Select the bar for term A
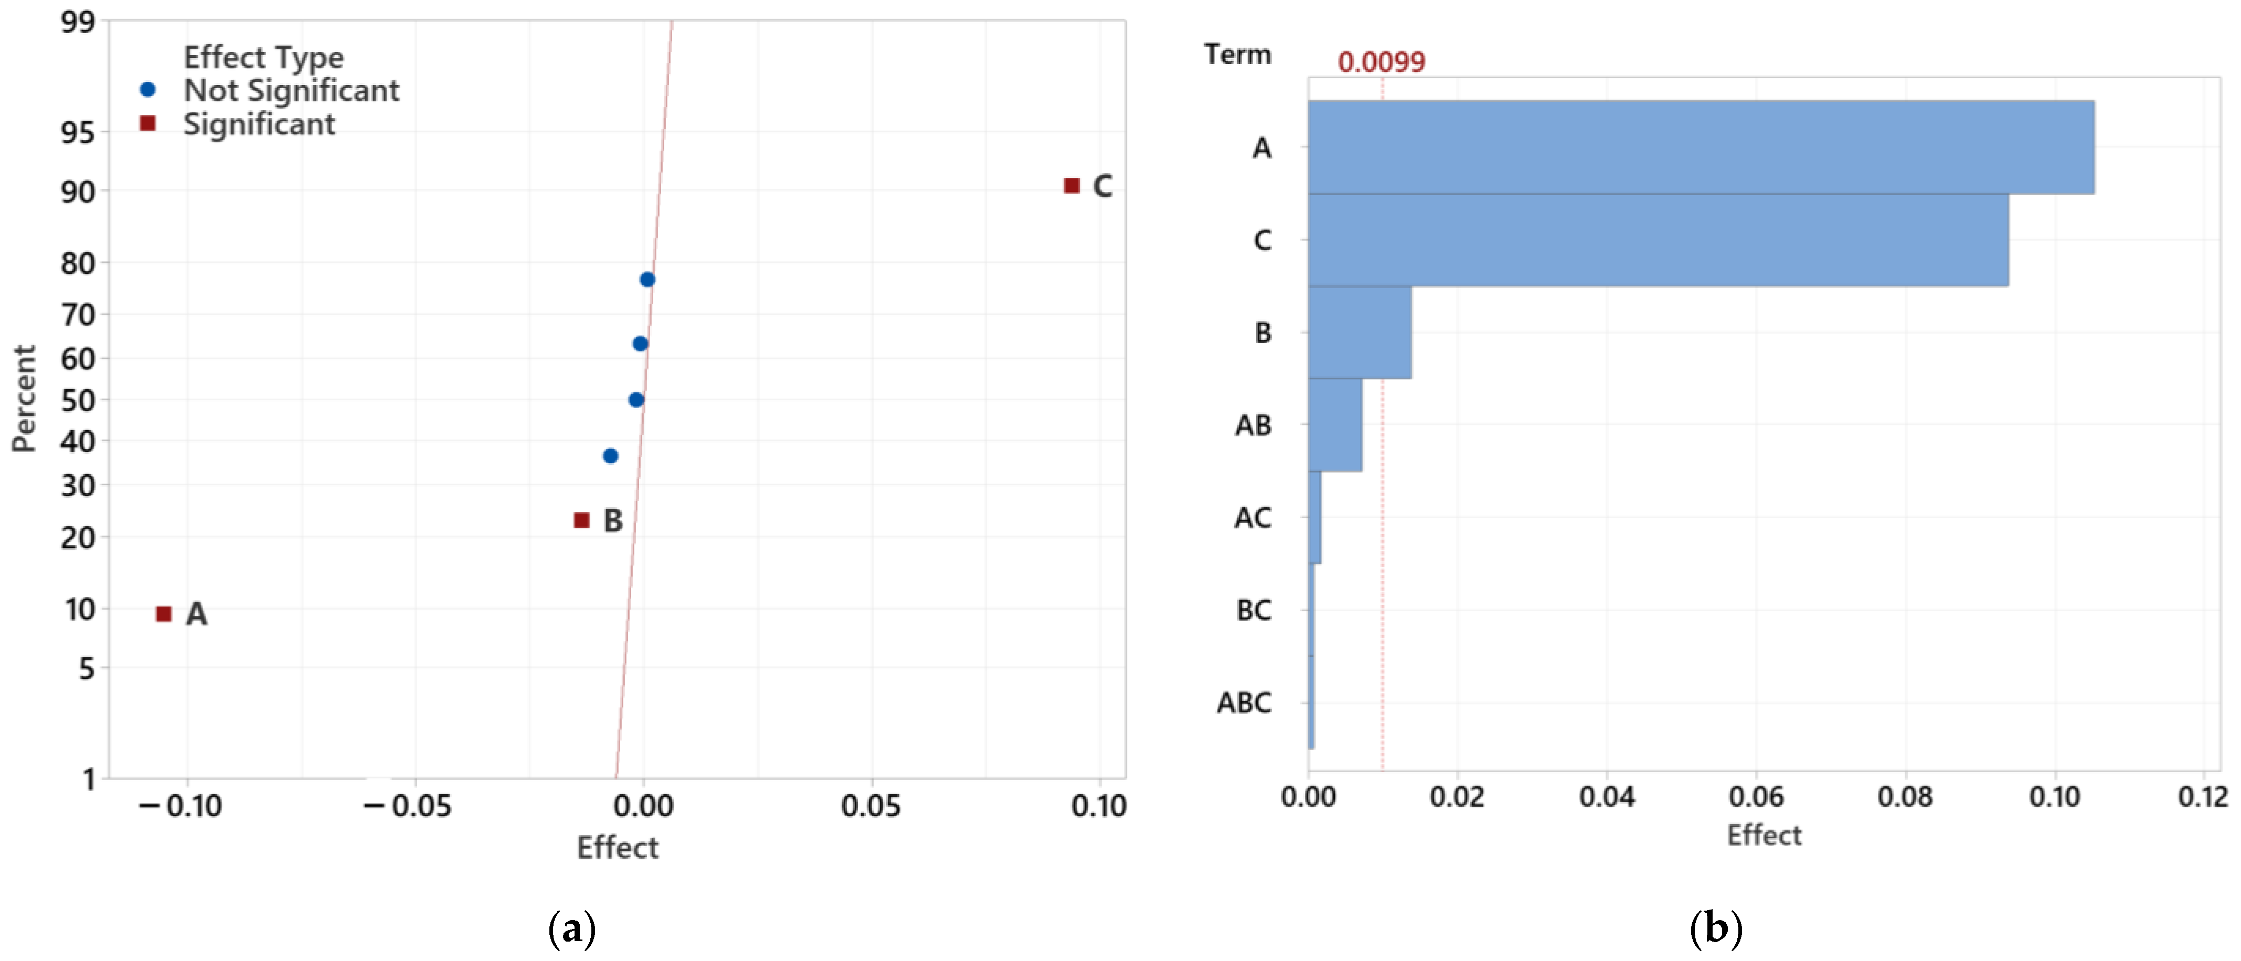The height and width of the screenshot is (961, 2241). (x=1700, y=147)
